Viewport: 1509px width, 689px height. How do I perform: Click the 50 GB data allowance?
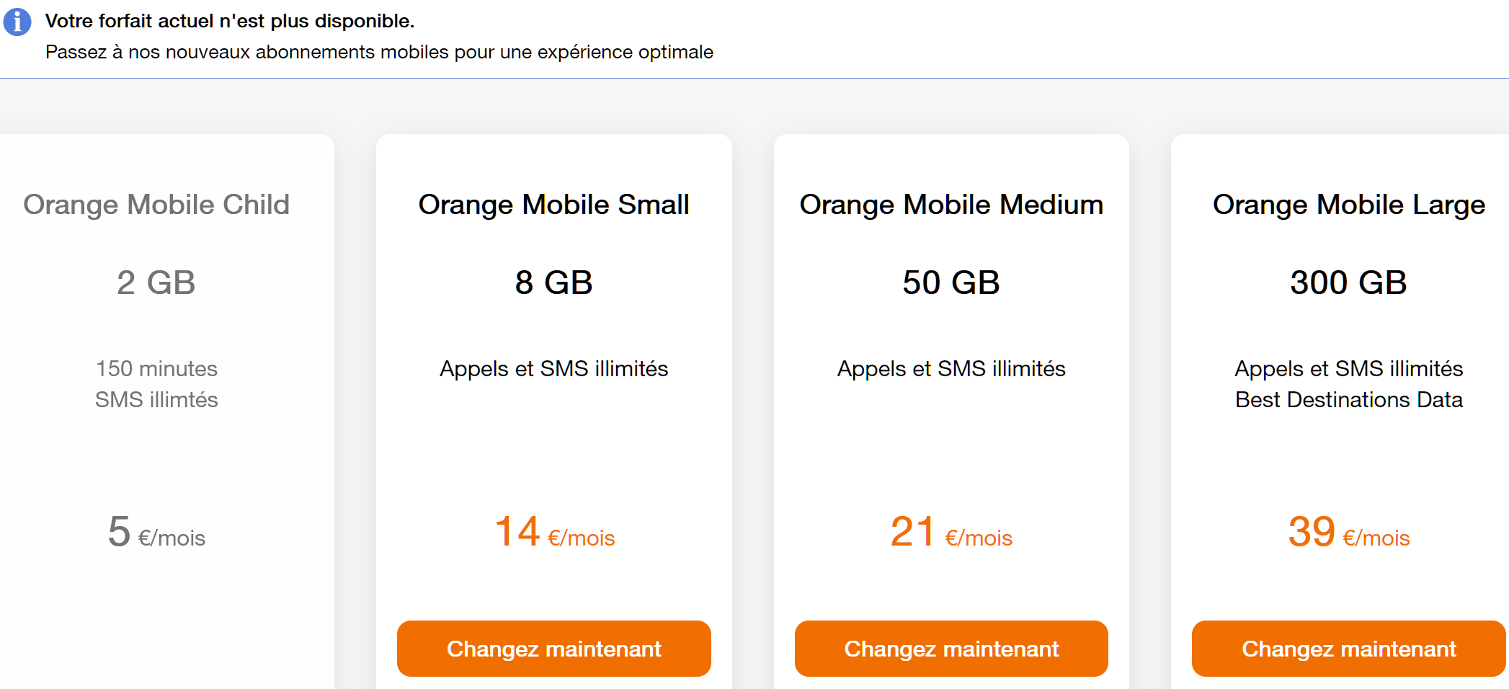point(951,283)
